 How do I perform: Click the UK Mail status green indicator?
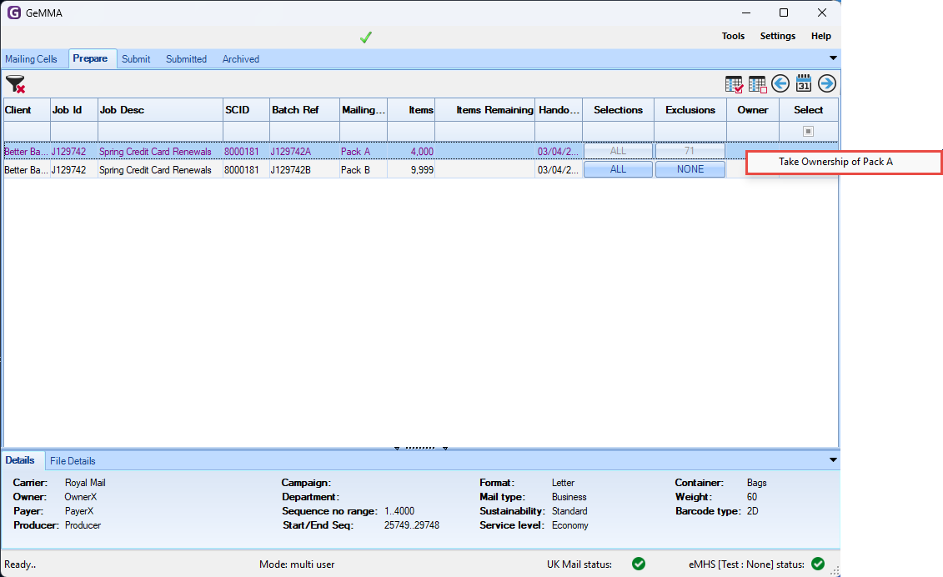[x=639, y=564]
